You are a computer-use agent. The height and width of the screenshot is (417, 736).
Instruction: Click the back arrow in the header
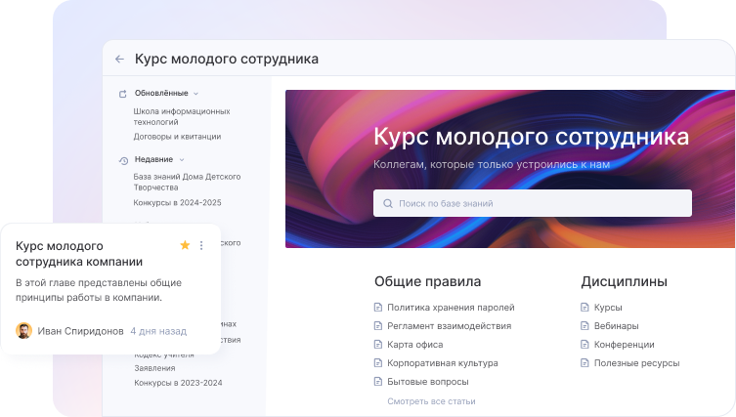pyautogui.click(x=119, y=59)
